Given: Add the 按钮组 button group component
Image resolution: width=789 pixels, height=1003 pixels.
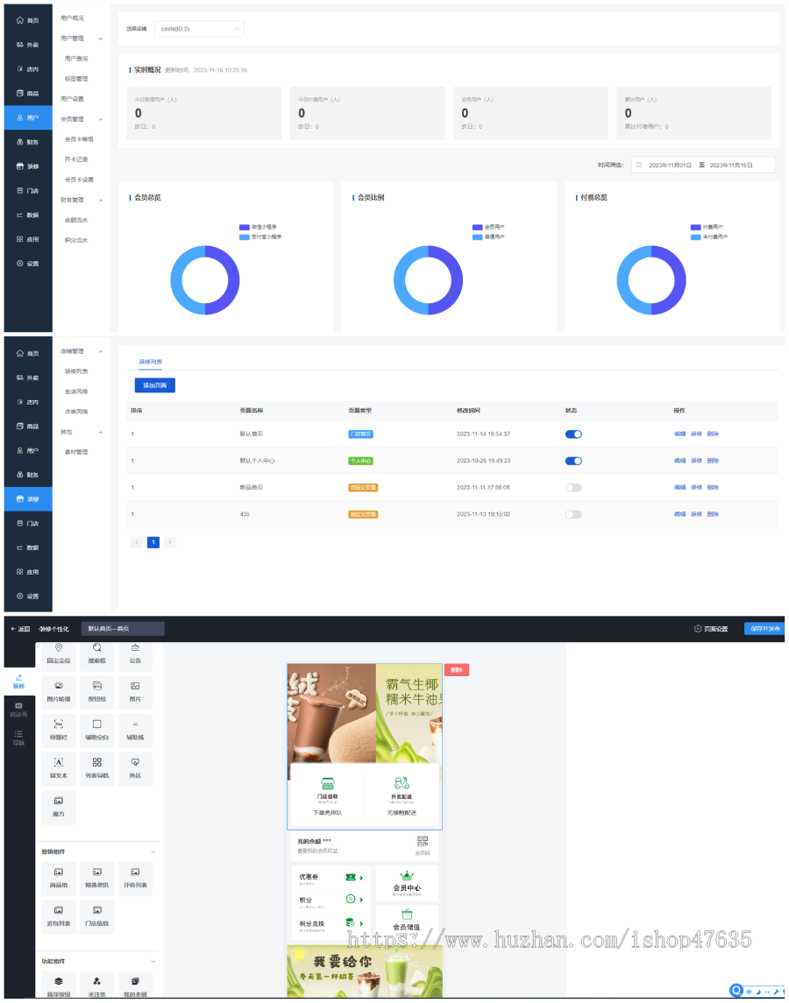Looking at the screenshot, I should coord(96,692).
